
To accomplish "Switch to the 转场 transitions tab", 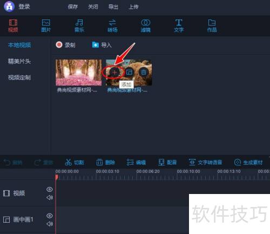I will [112, 25].
